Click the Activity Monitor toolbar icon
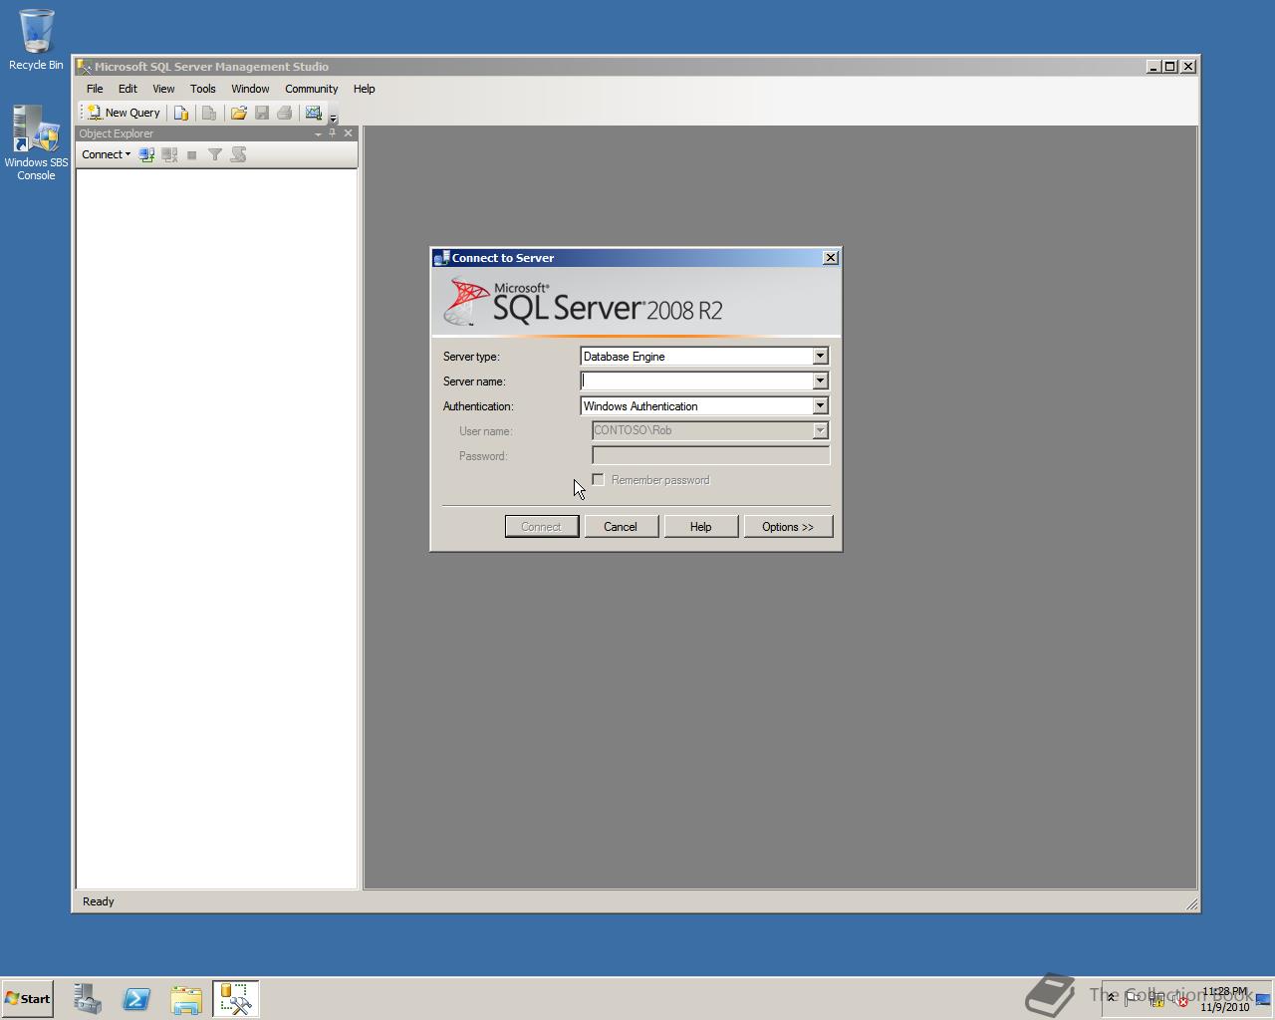 314,113
